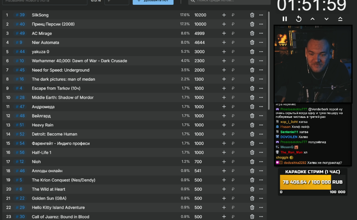Add amount to Need for Speed: Underground
Viewport: 357px width, 220px height.
click(224, 70)
